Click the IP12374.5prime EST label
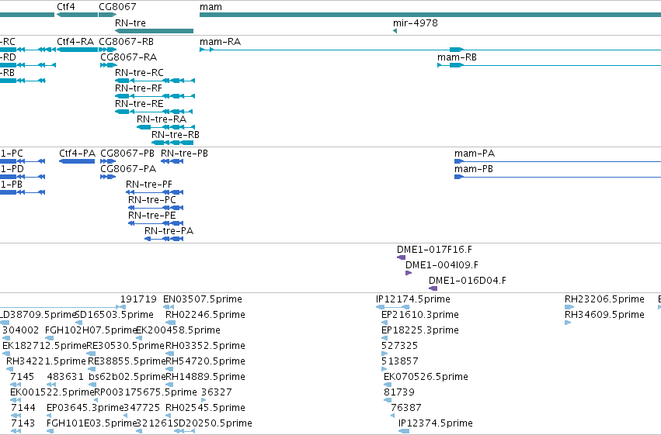Viewport: 661px width, 435px height. click(x=436, y=423)
